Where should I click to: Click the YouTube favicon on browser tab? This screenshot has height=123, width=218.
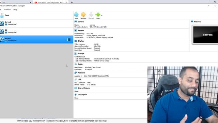point(36,2)
